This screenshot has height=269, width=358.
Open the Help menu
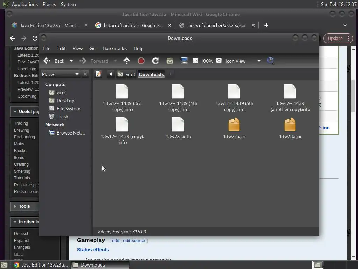coord(138,48)
